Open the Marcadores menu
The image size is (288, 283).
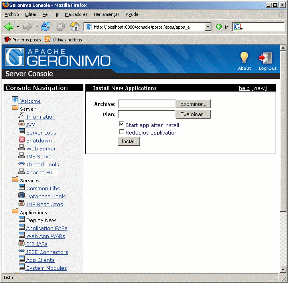tap(76, 14)
